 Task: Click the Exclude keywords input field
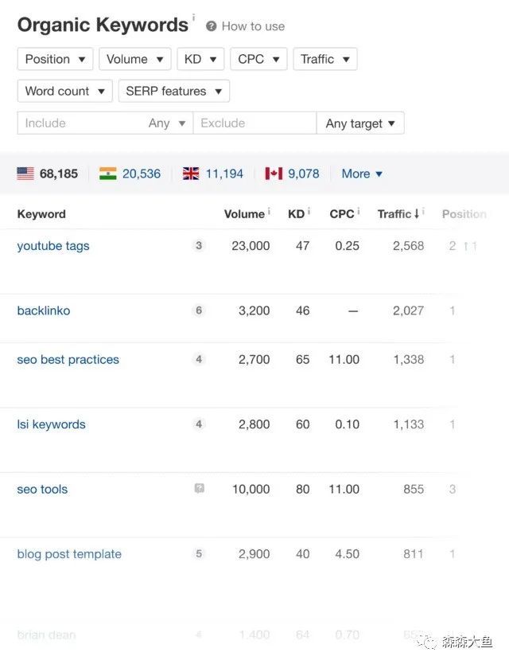pyautogui.click(x=254, y=123)
